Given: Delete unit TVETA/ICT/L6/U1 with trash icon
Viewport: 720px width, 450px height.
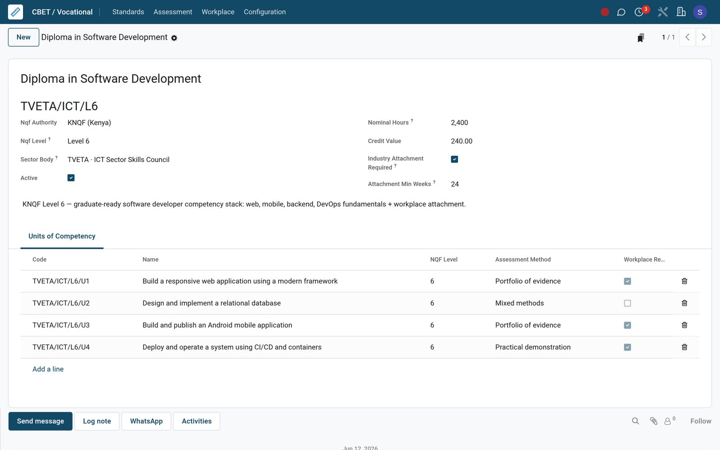Looking at the screenshot, I should (684, 281).
